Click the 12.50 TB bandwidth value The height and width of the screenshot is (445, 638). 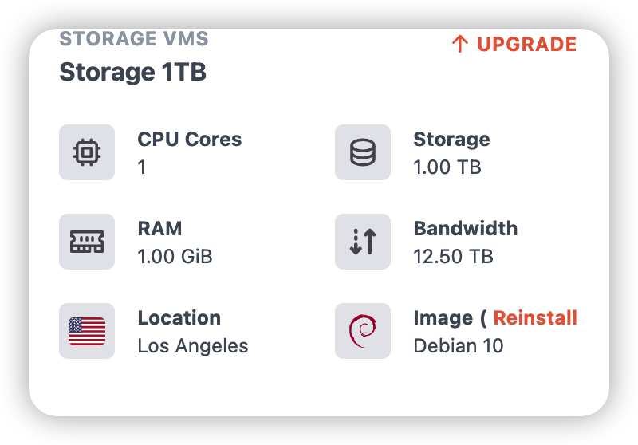[x=453, y=257]
